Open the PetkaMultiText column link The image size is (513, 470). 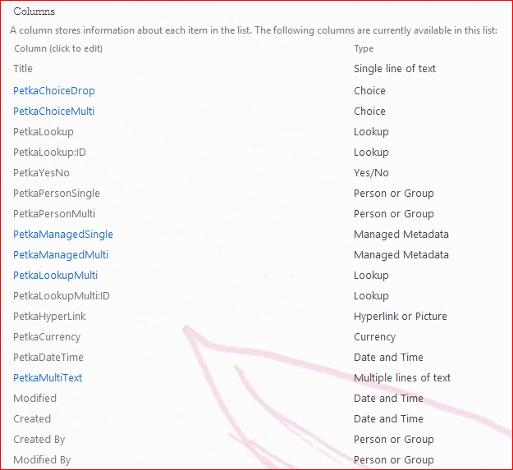(48, 378)
